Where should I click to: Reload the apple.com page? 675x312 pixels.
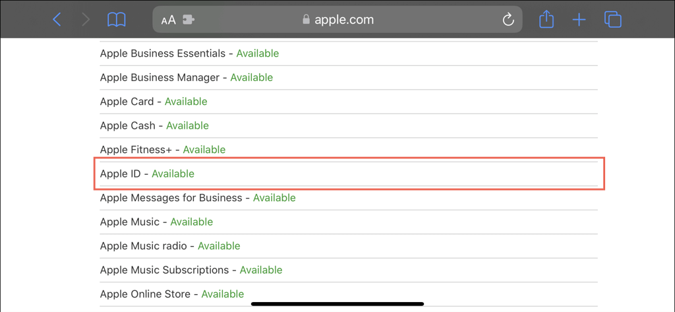(508, 20)
